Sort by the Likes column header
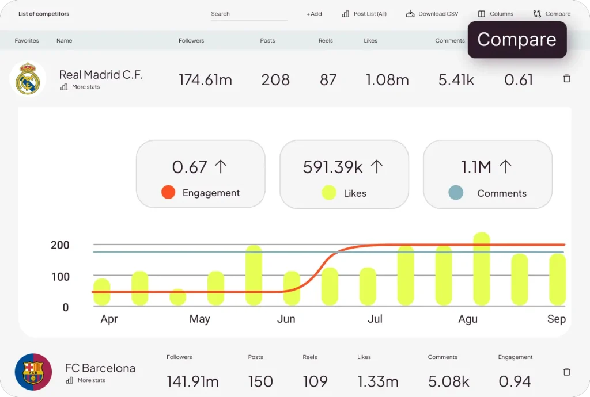 [370, 41]
